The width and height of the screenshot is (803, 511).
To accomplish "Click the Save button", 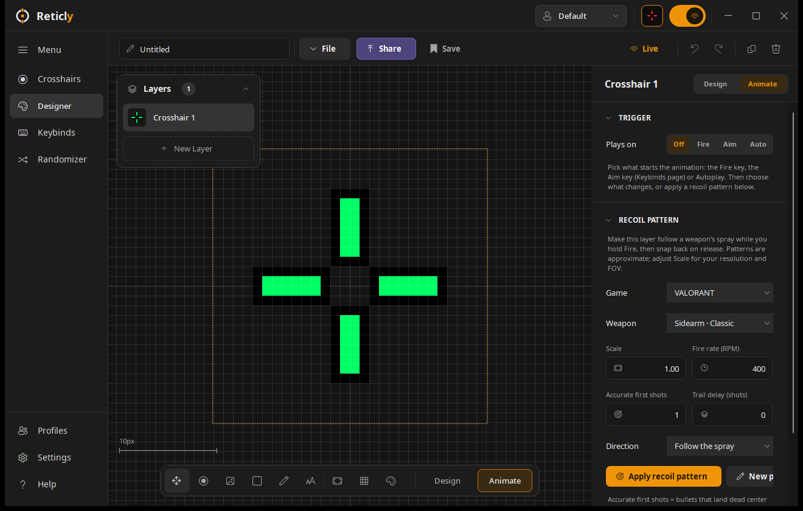I will tap(445, 49).
